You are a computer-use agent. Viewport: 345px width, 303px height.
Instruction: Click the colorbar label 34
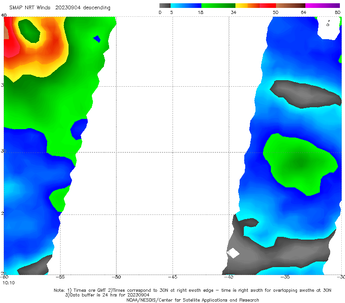click(x=234, y=12)
